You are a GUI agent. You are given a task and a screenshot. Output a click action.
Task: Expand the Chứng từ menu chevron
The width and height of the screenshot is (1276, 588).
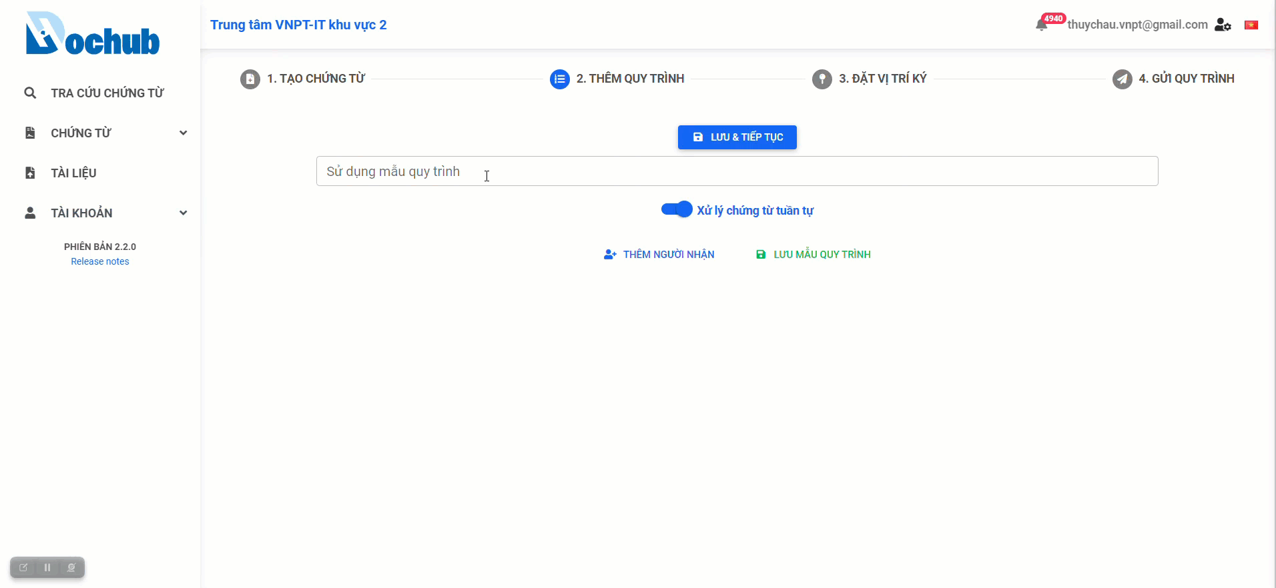coord(183,133)
